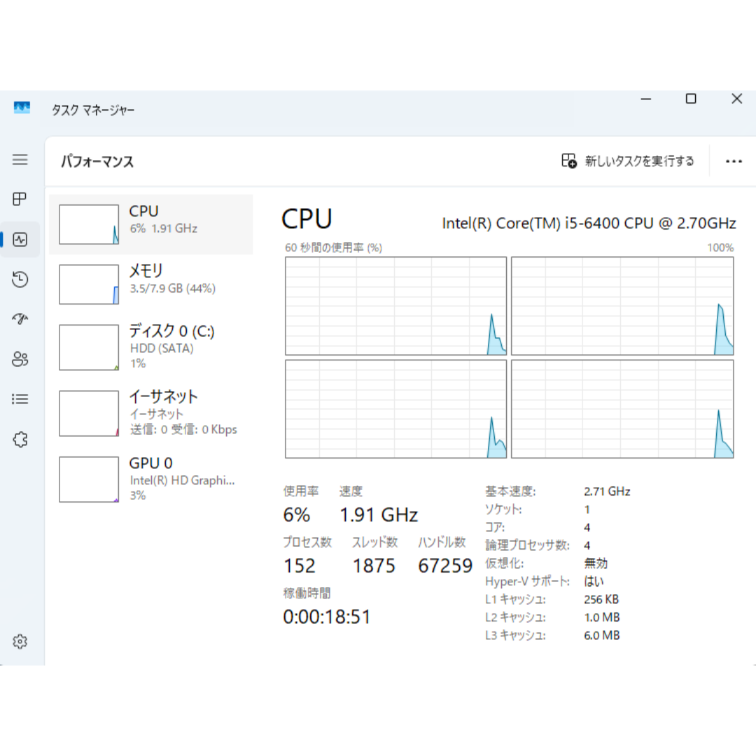Viewport: 756px width, 756px height.
Task: Go to the Processes page icon
Action: coord(20,199)
